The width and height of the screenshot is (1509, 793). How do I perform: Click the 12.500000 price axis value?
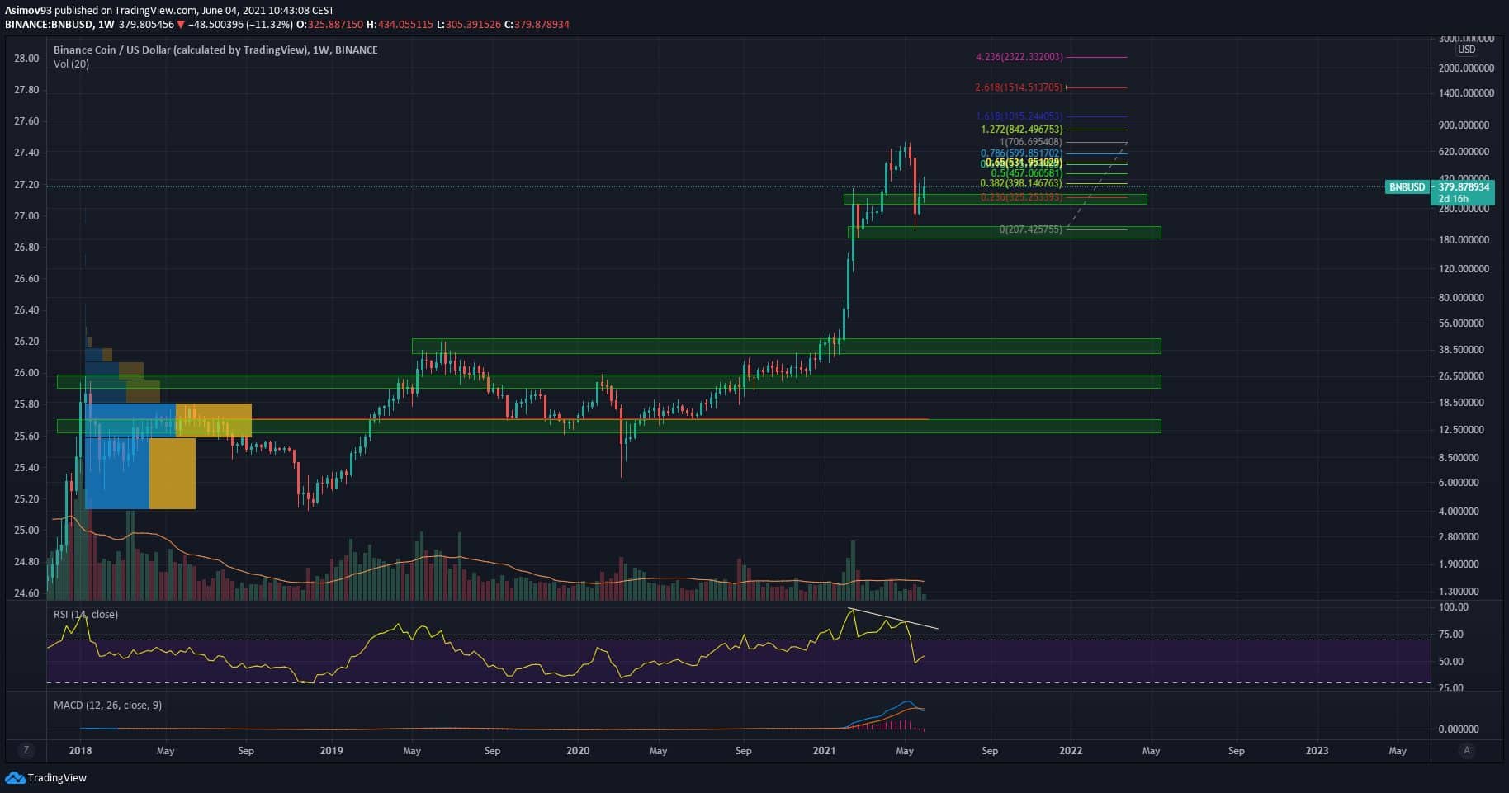(1461, 430)
